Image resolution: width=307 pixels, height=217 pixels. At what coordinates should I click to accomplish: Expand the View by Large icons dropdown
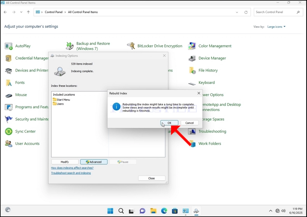[x=277, y=27]
